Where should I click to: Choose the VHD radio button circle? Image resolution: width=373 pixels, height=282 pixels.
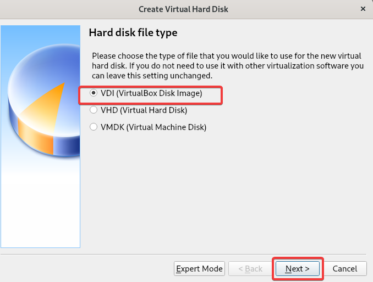click(94, 110)
